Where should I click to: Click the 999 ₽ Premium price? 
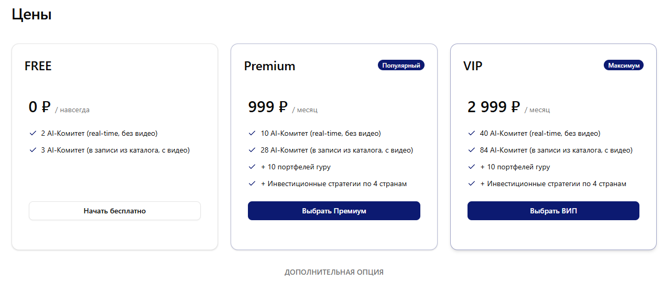click(268, 107)
